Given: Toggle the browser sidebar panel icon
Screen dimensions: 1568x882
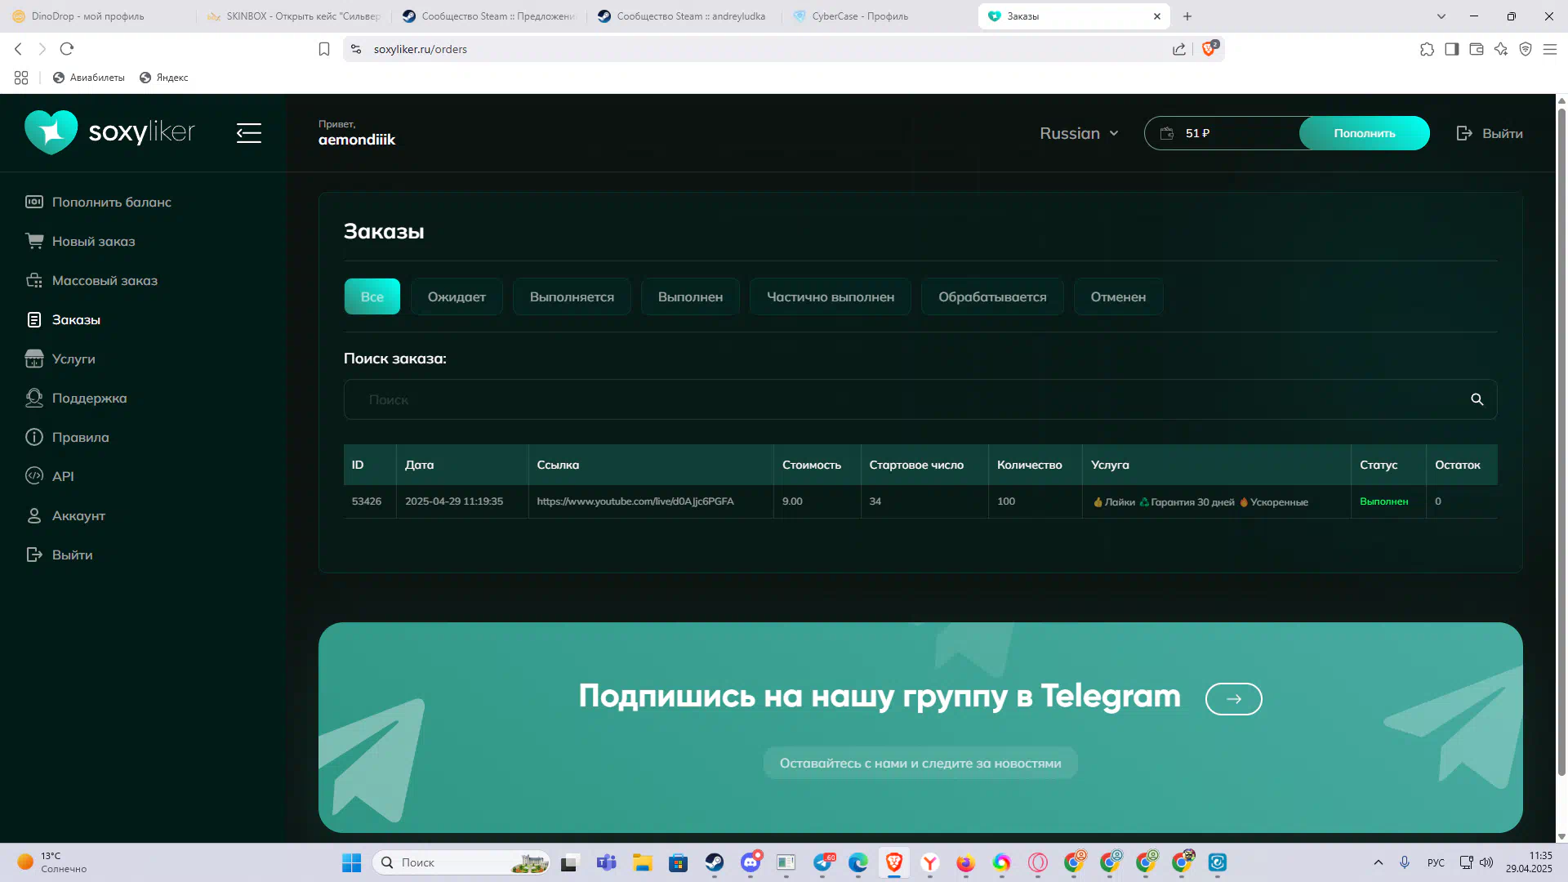Looking at the screenshot, I should [1451, 49].
